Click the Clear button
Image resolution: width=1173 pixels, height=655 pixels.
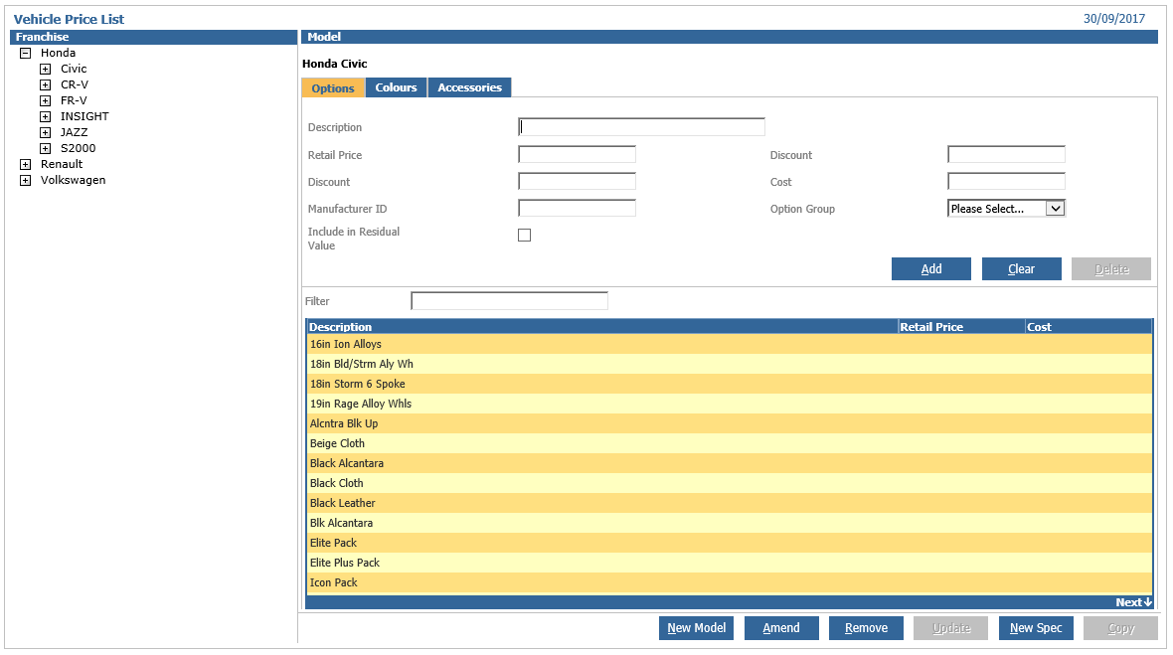click(1021, 269)
